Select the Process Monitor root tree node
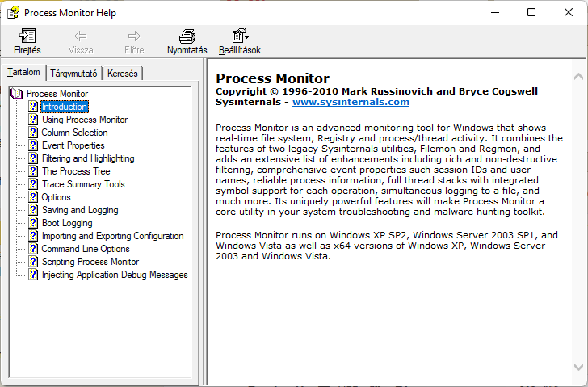This screenshot has height=387, width=588. click(57, 94)
